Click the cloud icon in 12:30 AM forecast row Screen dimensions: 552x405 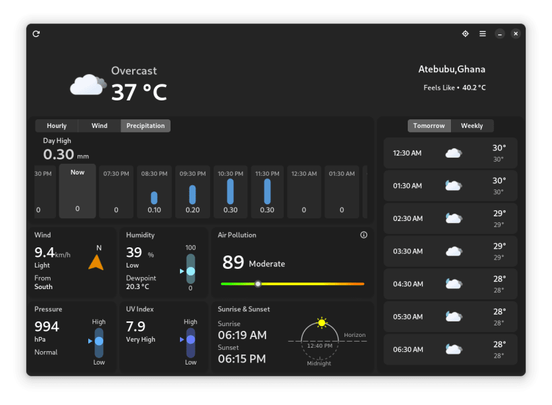click(x=454, y=153)
